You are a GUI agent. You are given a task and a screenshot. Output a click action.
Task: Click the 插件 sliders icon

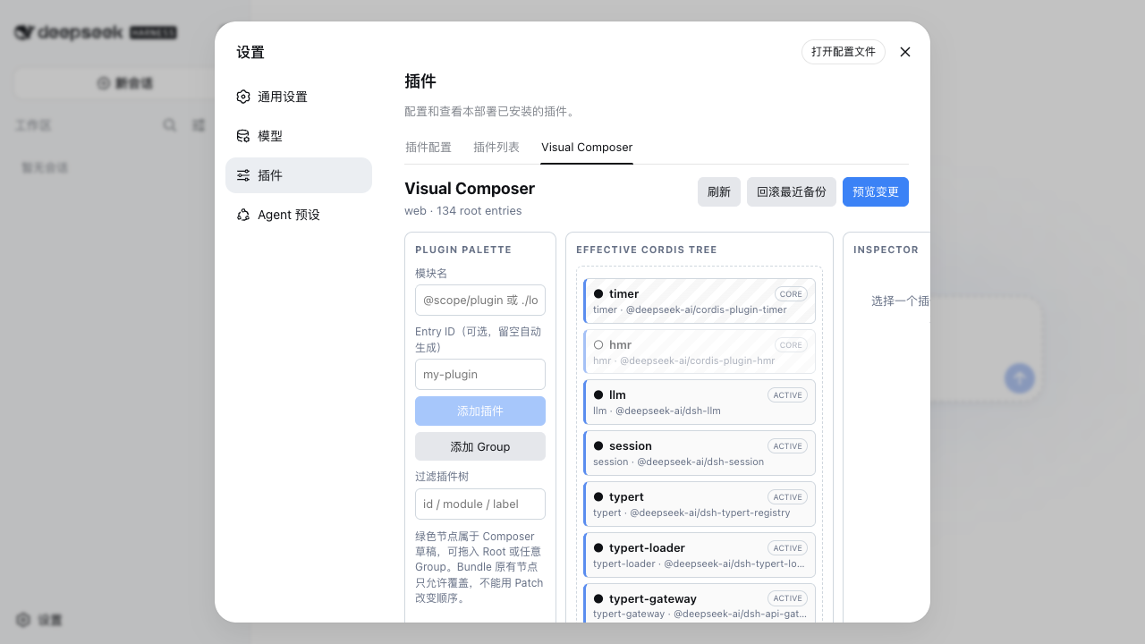point(243,175)
